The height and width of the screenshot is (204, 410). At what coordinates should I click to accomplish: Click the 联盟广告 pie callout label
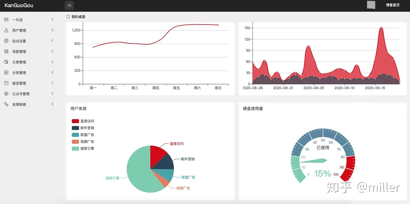pyautogui.click(x=188, y=177)
